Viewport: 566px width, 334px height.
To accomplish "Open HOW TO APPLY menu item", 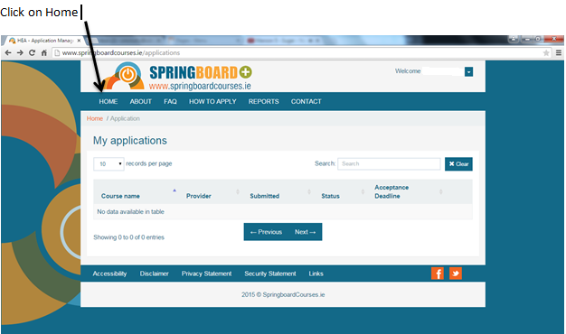I will coord(212,102).
